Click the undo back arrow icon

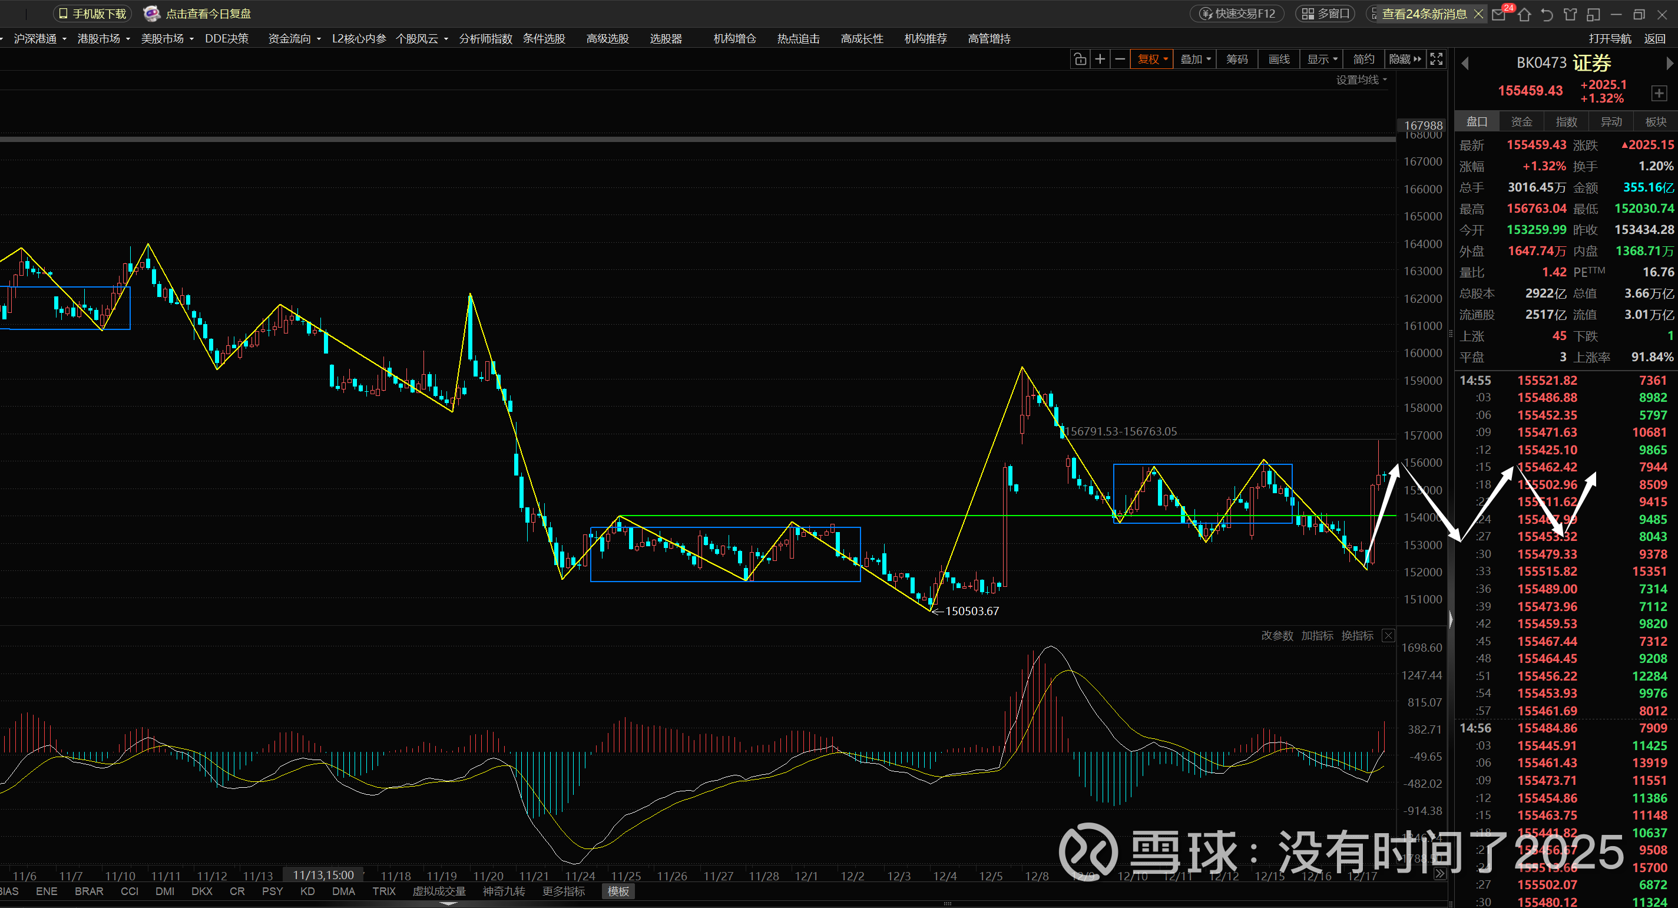tap(1547, 14)
